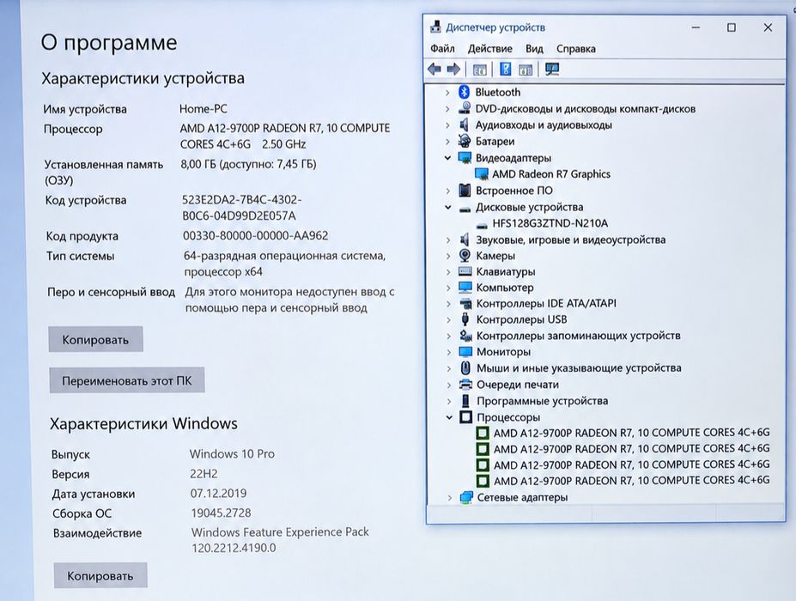Expand the Клавиатуры node chevron

(x=448, y=272)
